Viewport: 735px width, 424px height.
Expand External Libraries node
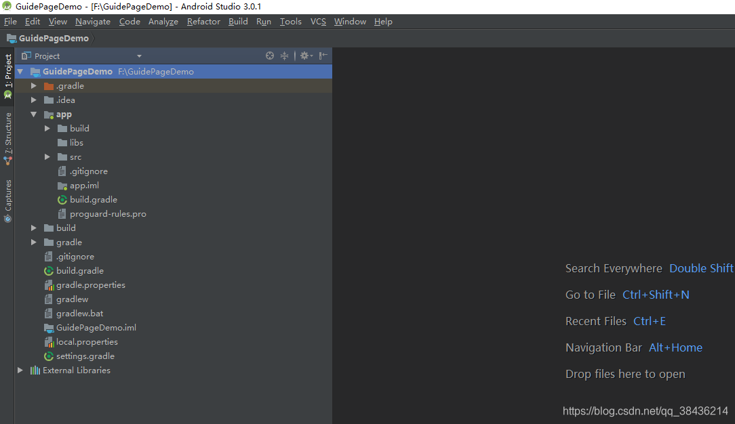[20, 370]
